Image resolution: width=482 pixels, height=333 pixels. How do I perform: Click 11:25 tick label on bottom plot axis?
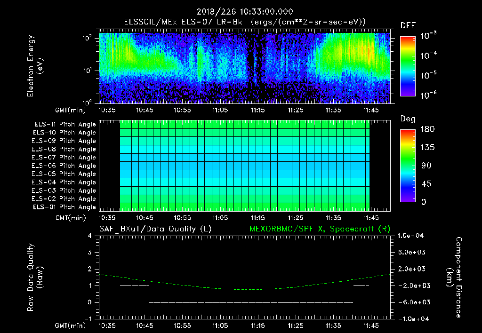(x=296, y=325)
